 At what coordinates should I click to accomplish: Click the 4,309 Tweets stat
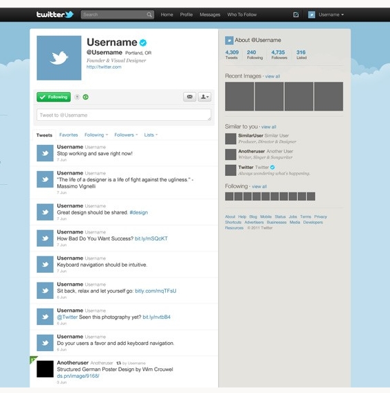(x=232, y=55)
